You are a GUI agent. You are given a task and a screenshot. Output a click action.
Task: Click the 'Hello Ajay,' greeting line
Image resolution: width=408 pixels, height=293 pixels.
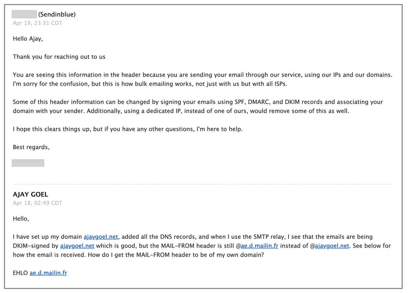tap(28, 39)
